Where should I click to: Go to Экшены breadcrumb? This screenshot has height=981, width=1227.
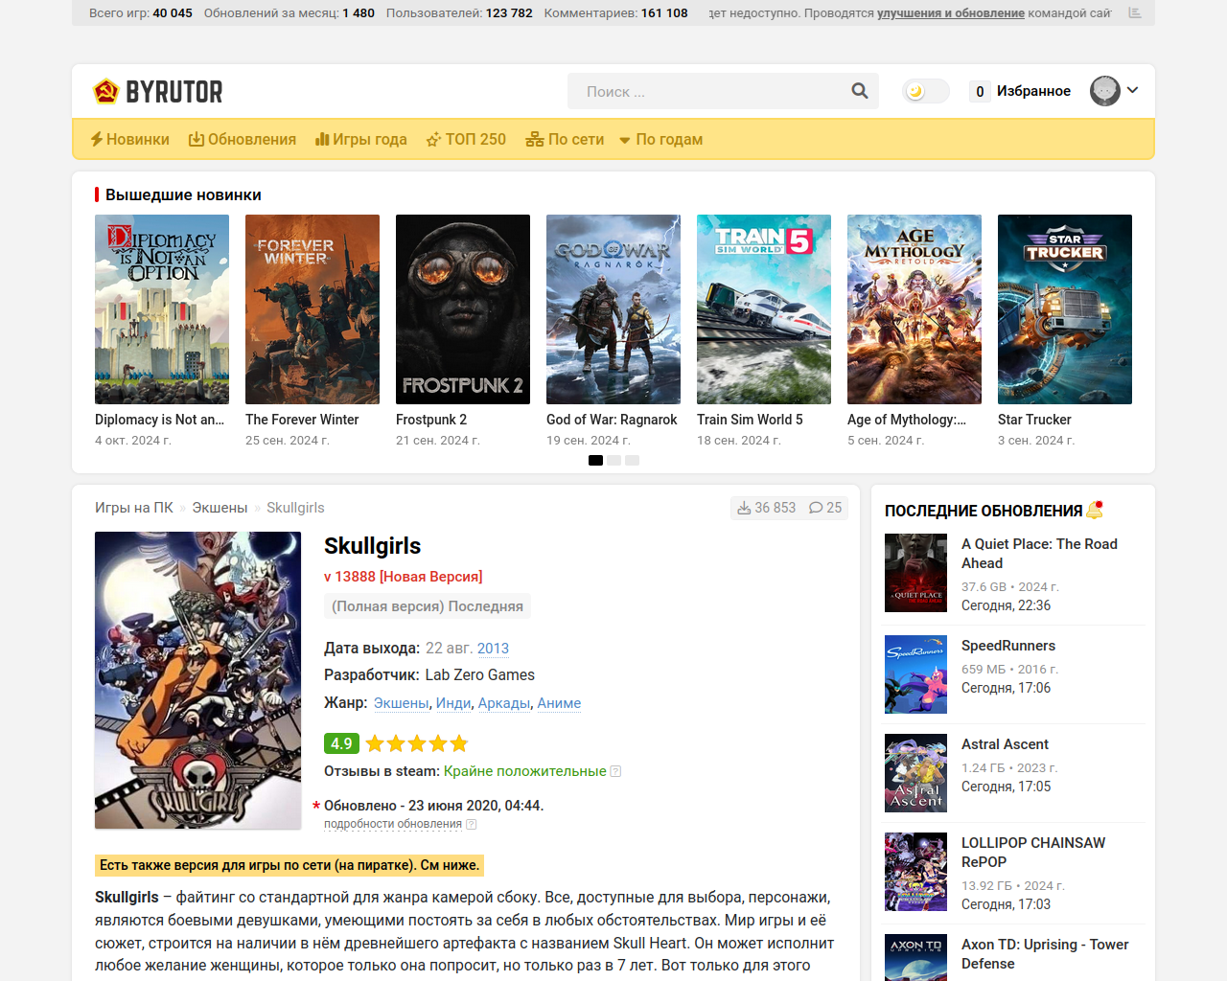pos(220,508)
